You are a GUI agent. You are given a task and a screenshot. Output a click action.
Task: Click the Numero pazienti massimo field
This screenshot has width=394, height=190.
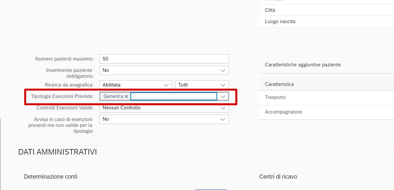[x=164, y=59]
